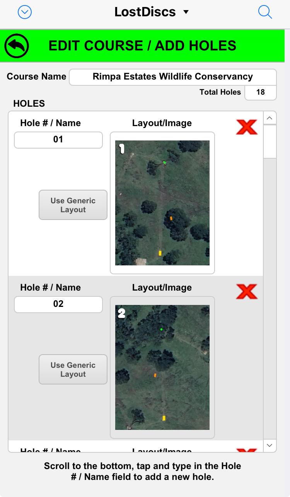This screenshot has width=290, height=497.
Task: Open hole 1 satellite layout image
Action: (x=162, y=203)
